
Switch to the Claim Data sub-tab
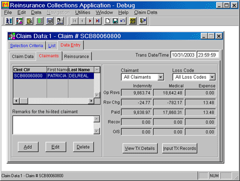point(23,57)
